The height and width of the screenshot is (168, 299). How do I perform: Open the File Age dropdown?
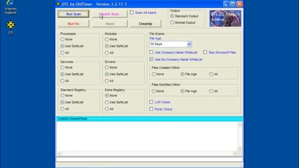[189, 44]
